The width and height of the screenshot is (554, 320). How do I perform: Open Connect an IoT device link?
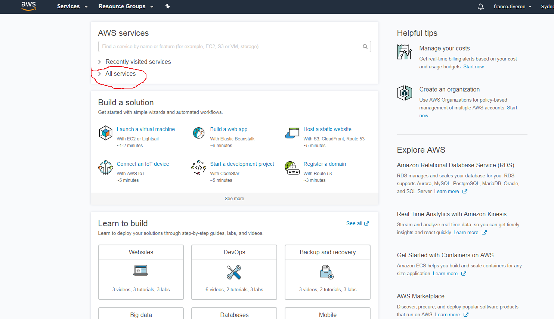(143, 164)
